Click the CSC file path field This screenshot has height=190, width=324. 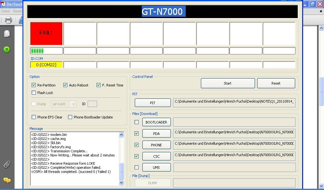click(234, 156)
